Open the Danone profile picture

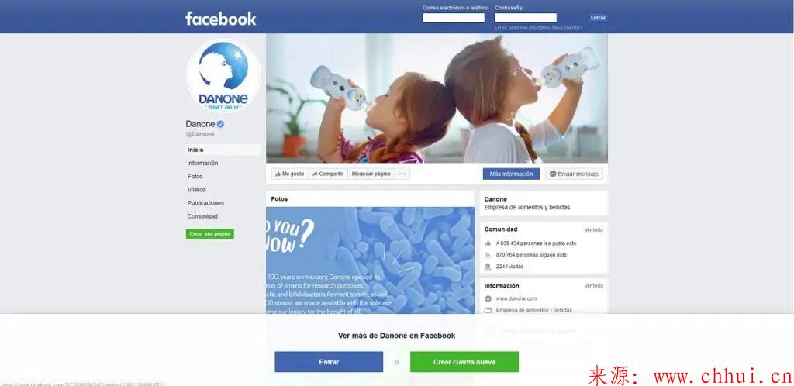tap(223, 76)
